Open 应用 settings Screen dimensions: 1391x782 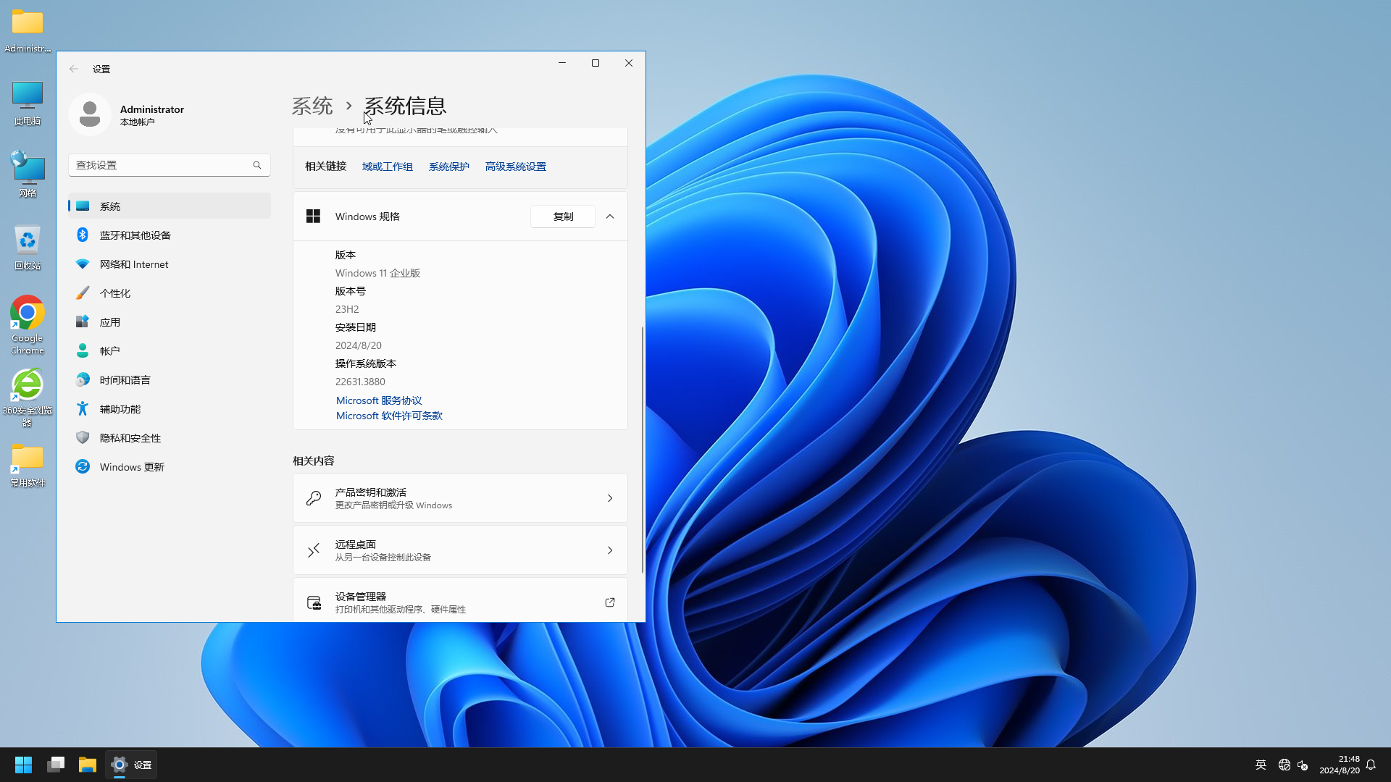tap(170, 322)
